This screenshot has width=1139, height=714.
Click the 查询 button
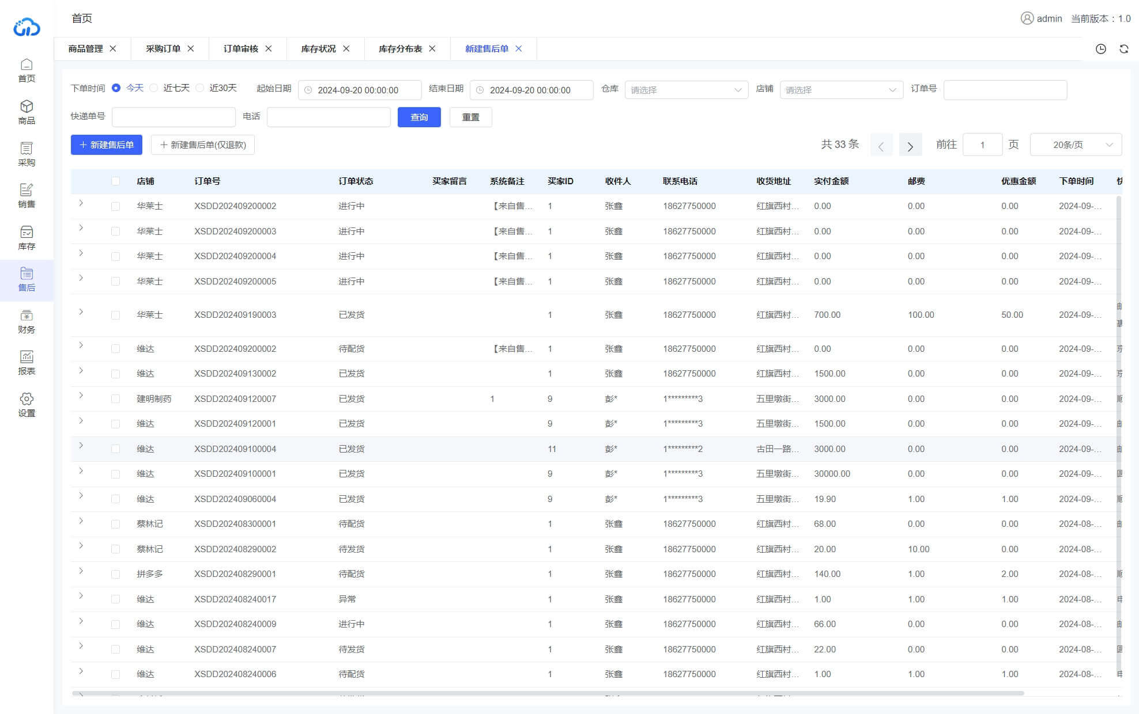coord(419,117)
